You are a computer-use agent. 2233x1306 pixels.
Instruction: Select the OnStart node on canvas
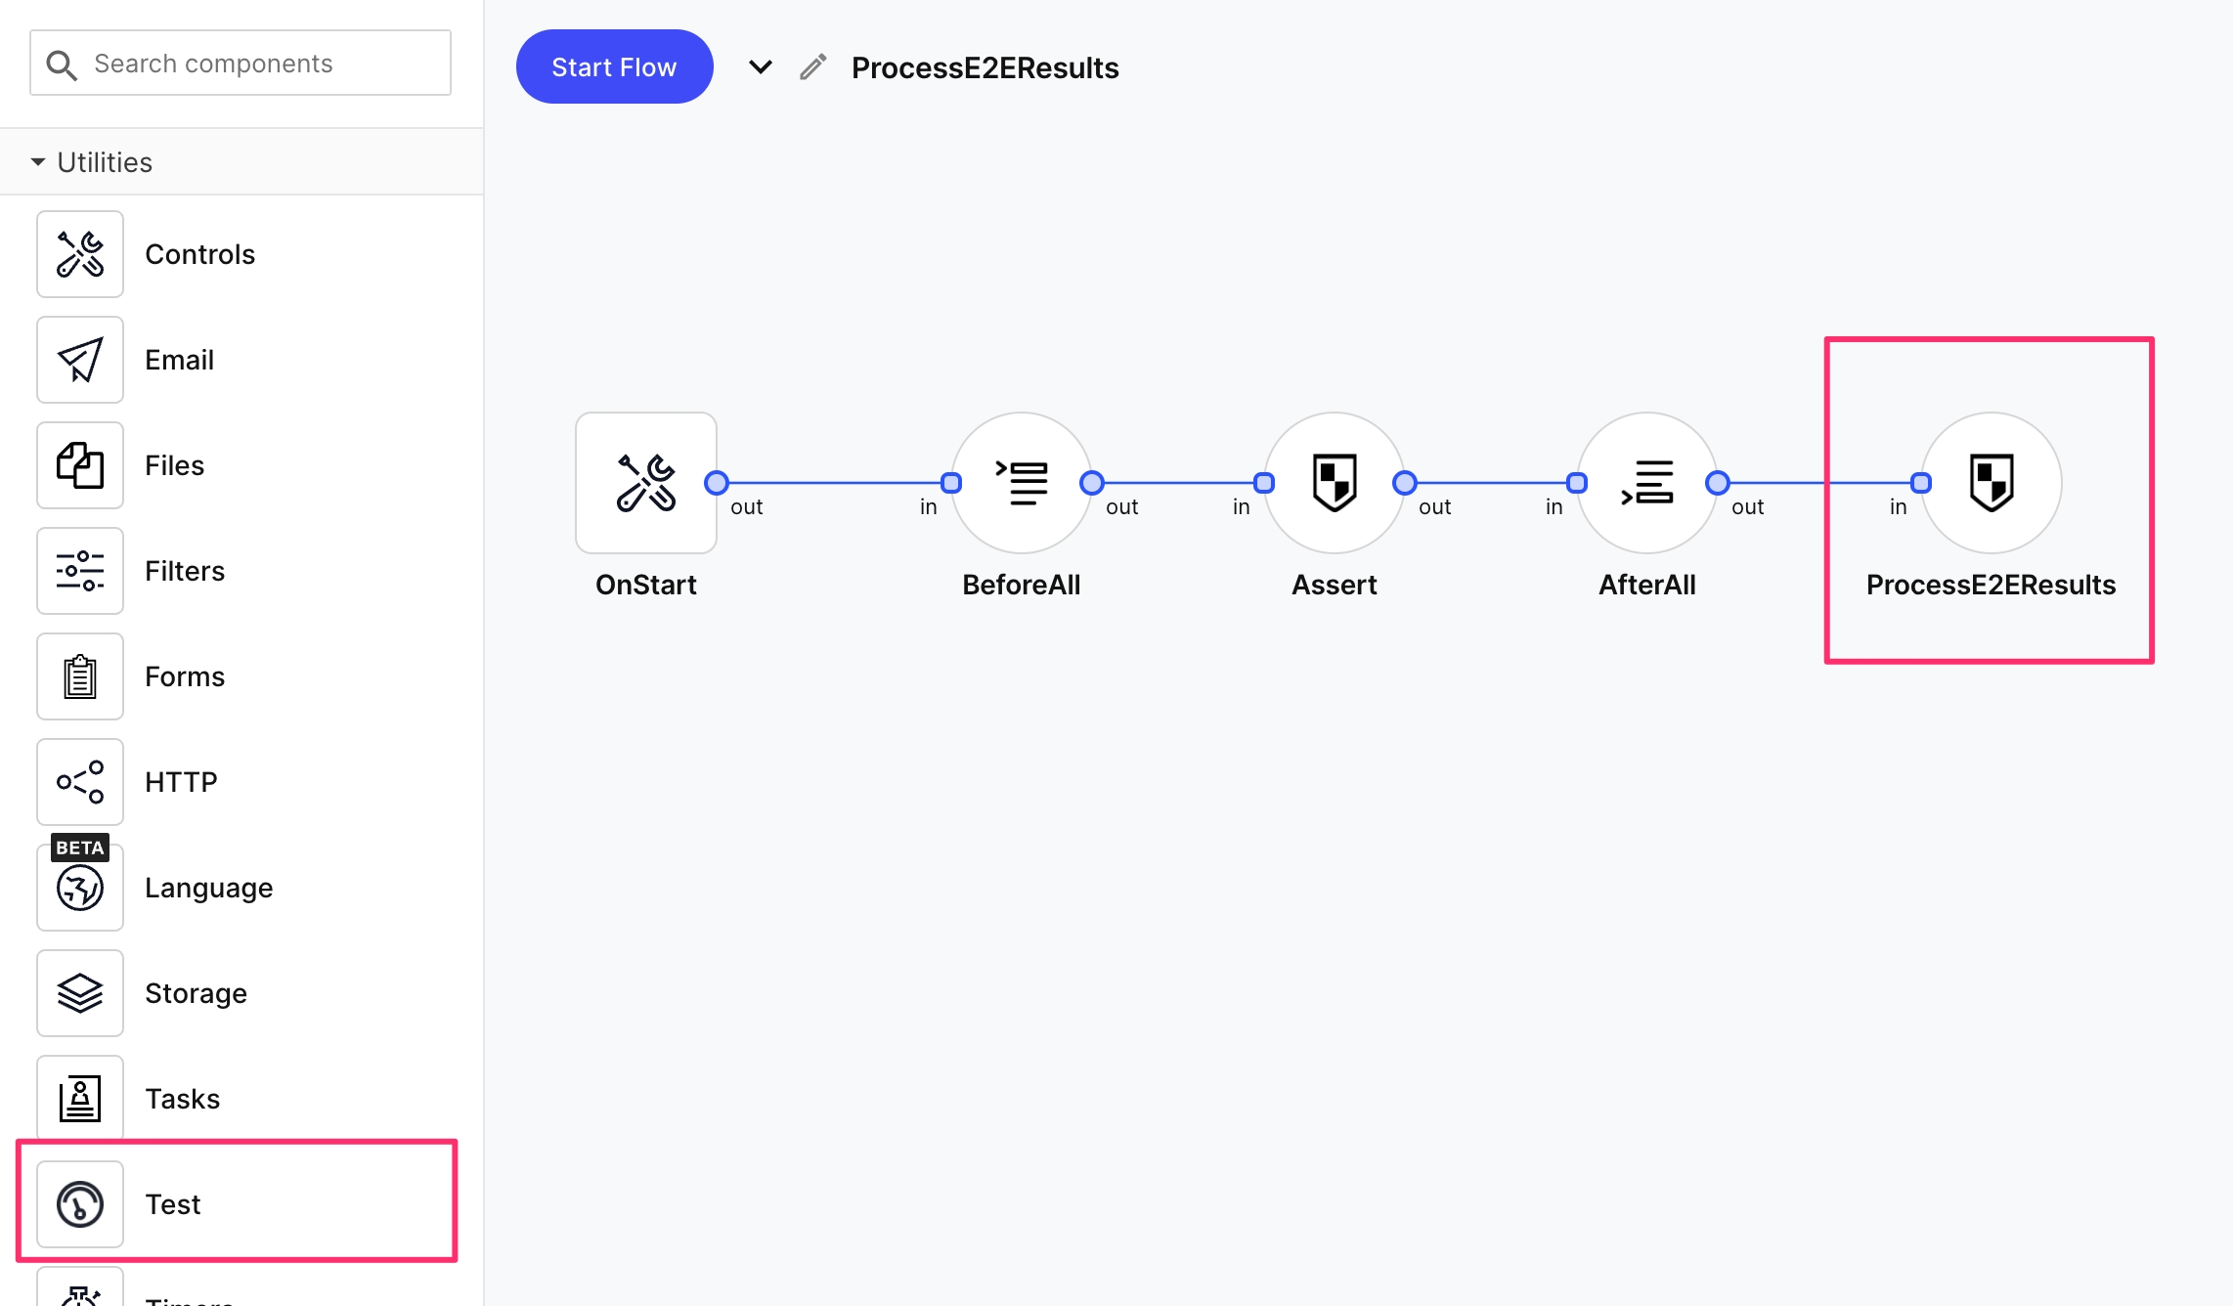pyautogui.click(x=646, y=483)
